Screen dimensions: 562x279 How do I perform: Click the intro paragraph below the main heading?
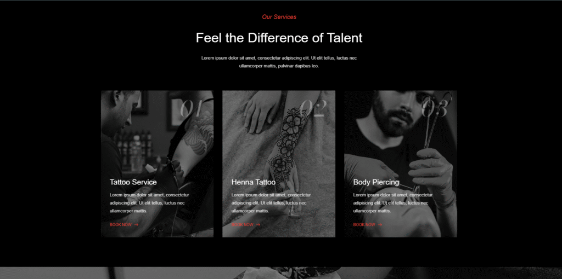[x=279, y=62]
